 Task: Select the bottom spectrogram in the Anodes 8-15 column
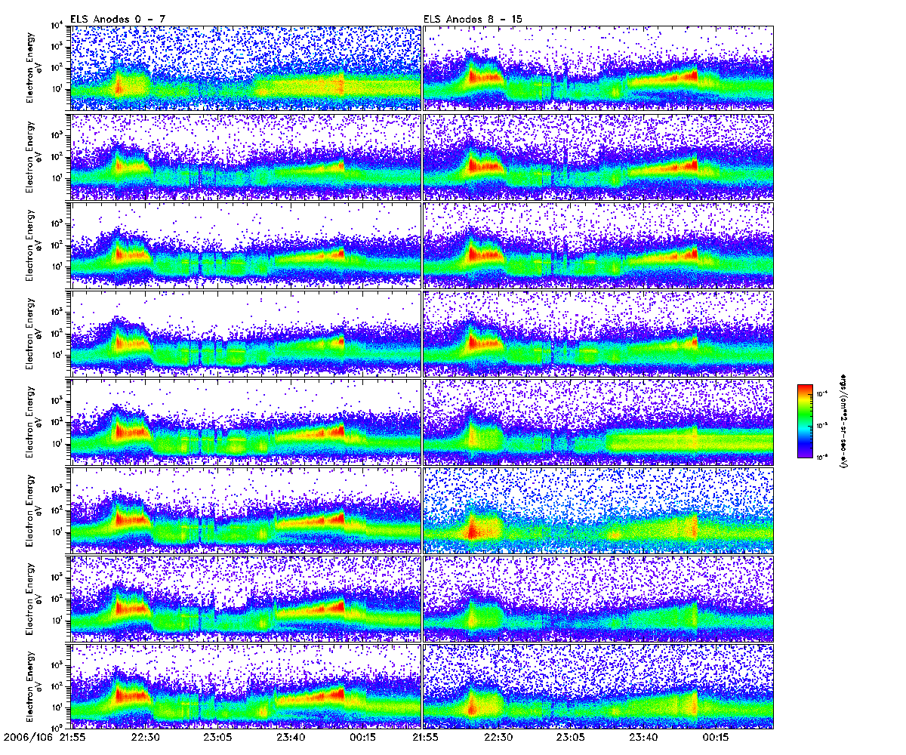599,686
